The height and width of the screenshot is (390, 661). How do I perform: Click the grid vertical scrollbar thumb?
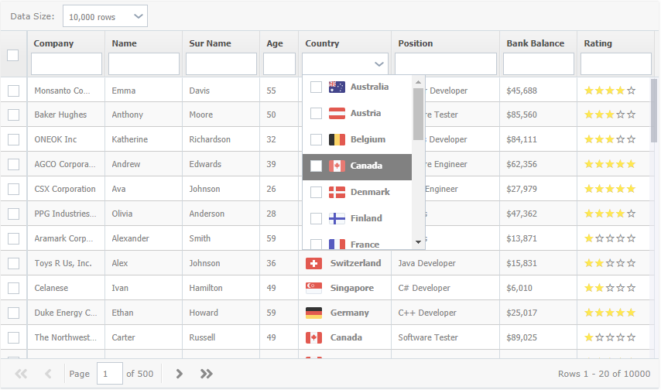[654, 111]
